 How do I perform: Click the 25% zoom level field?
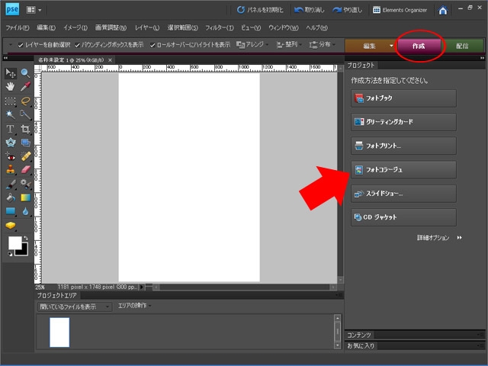(x=40, y=287)
